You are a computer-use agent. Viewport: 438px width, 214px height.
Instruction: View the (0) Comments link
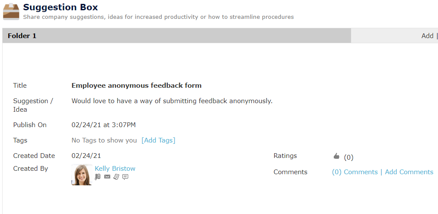(x=355, y=172)
